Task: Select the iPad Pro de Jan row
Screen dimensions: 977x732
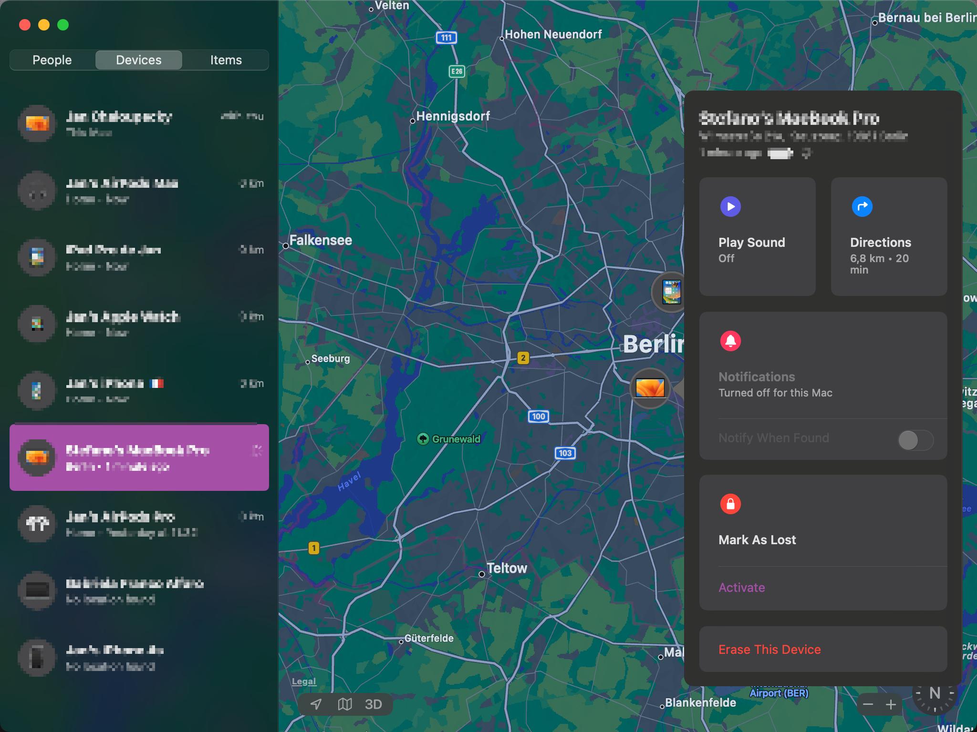Action: (x=139, y=257)
